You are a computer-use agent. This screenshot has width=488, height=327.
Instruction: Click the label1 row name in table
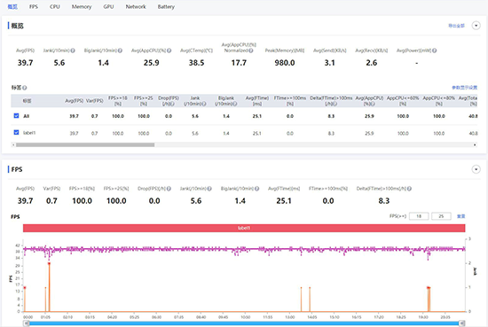tap(29, 133)
